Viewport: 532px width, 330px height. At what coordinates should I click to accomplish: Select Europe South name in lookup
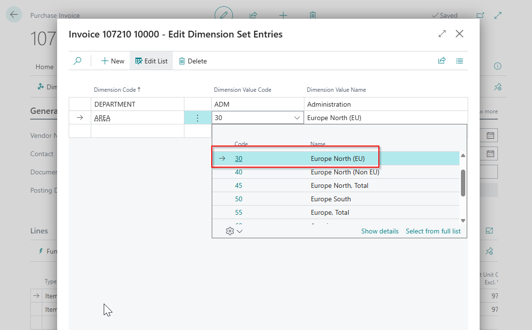pyautogui.click(x=331, y=199)
